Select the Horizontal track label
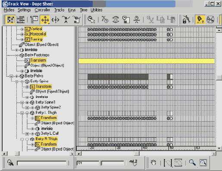Screen dimensions: 222x171 38,34
